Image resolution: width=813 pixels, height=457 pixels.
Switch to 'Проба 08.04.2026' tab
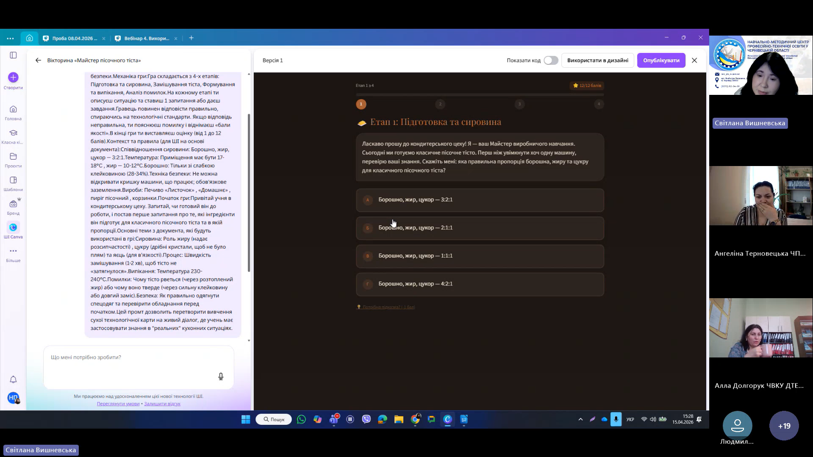74,38
